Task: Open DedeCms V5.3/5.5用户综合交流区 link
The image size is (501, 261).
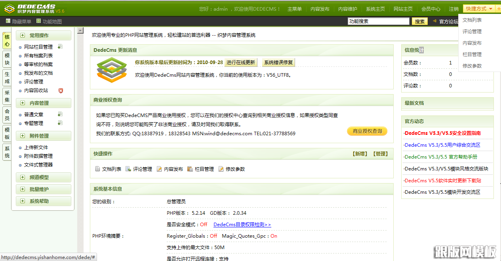Action: 442,145
